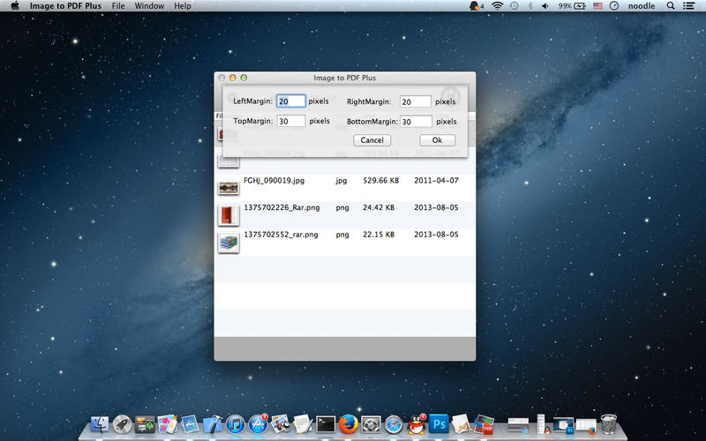Click the LeftMargin input field
Viewport: 706px width, 441px height.
point(291,101)
